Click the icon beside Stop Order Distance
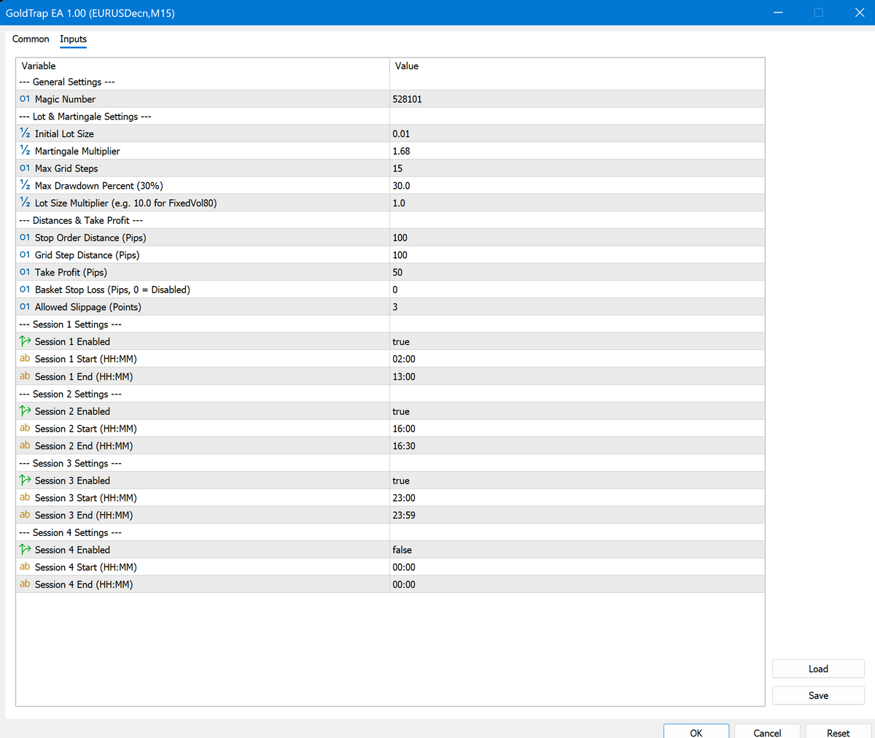The height and width of the screenshot is (738, 875). [x=25, y=238]
